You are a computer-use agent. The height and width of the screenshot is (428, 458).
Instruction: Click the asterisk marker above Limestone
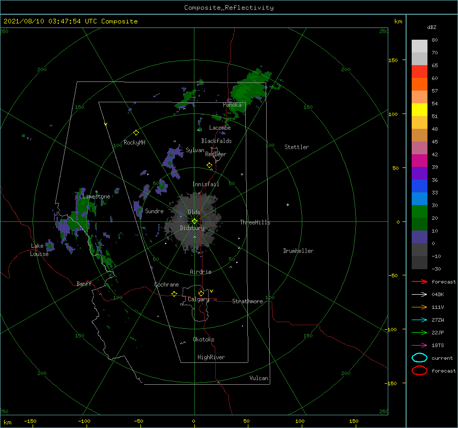click(x=96, y=192)
